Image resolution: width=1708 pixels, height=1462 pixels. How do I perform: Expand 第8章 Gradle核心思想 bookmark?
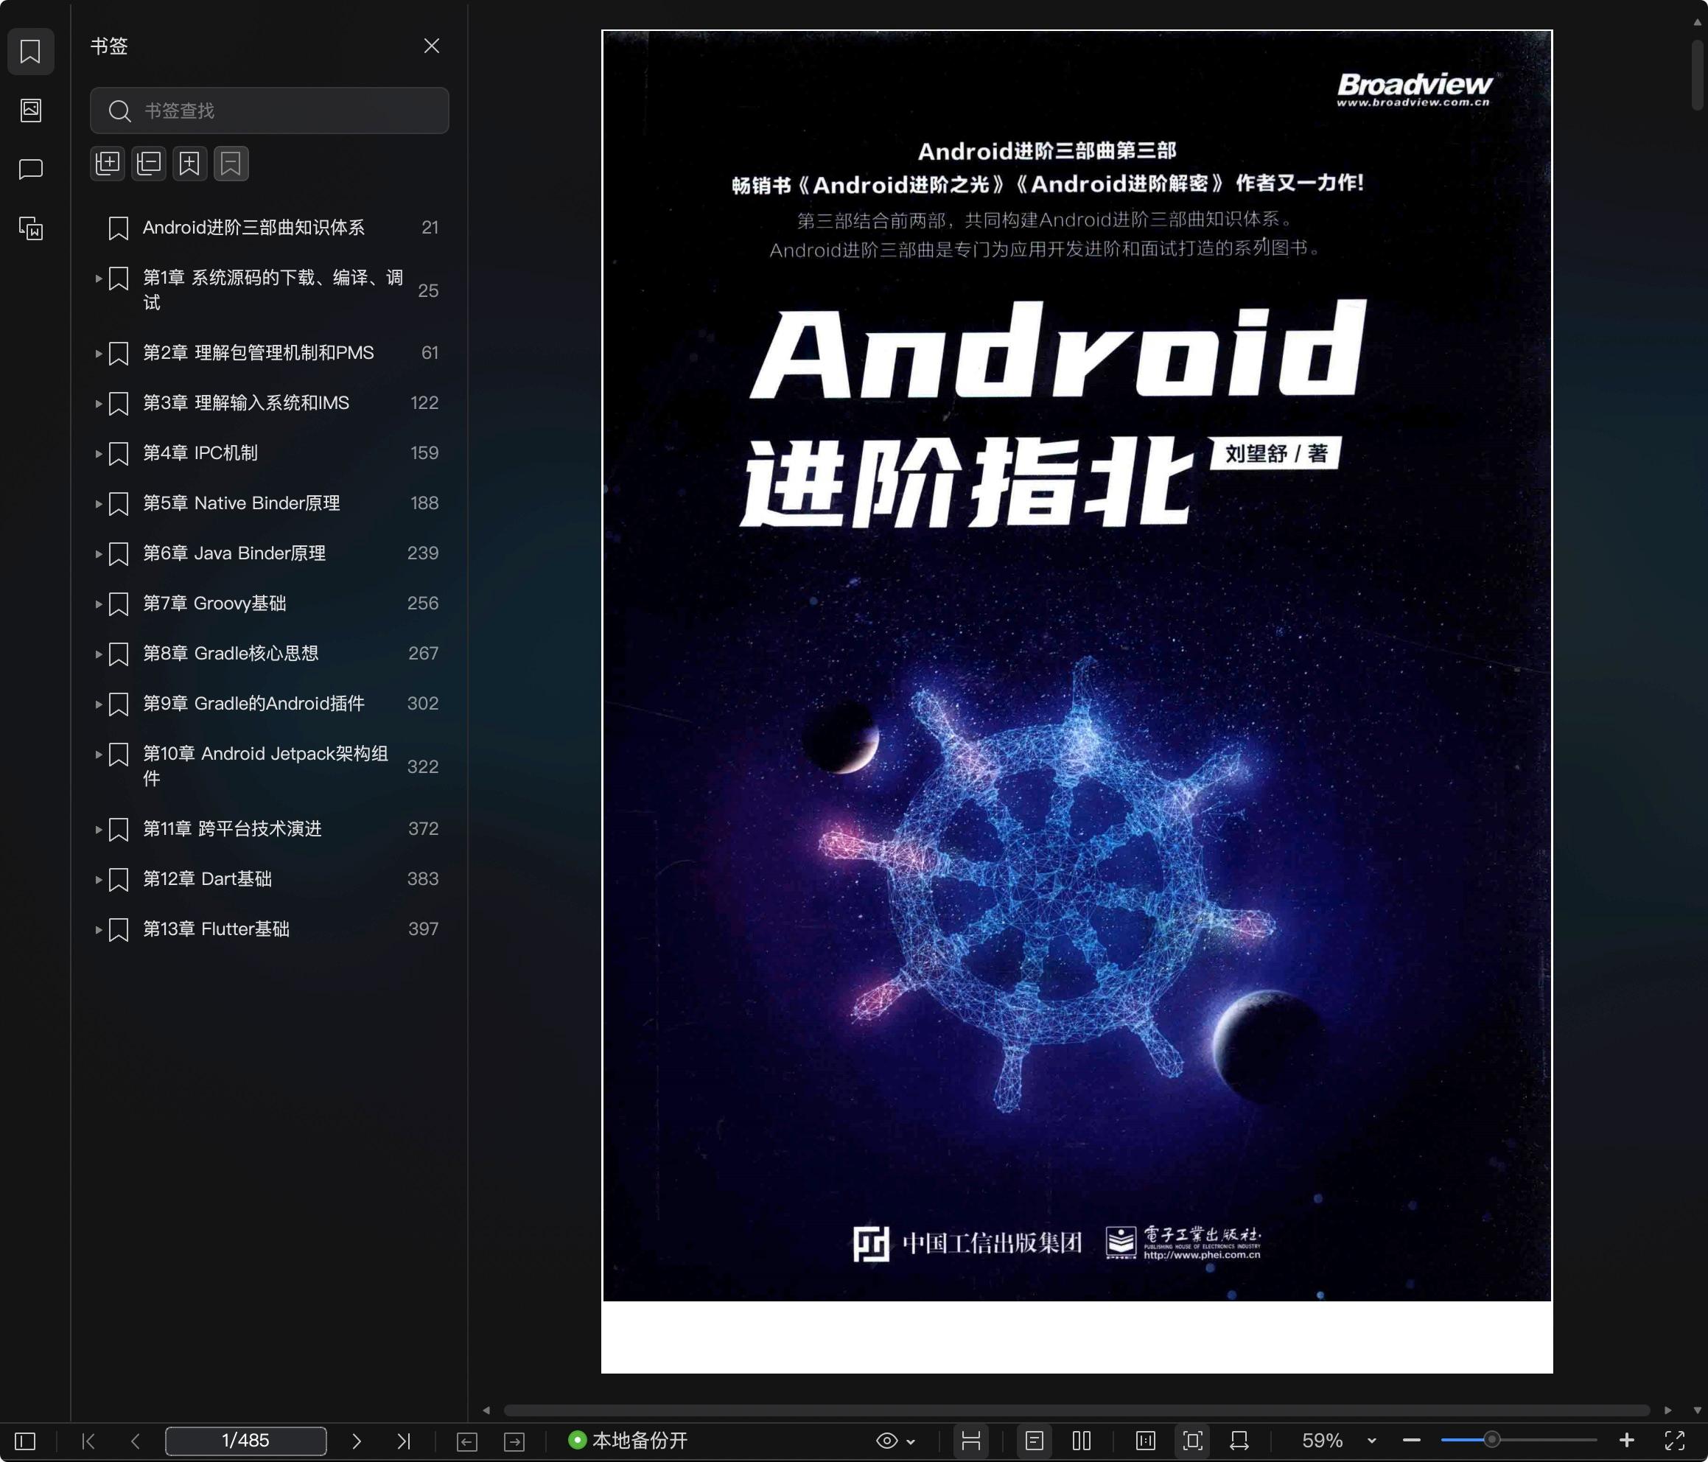coord(98,654)
